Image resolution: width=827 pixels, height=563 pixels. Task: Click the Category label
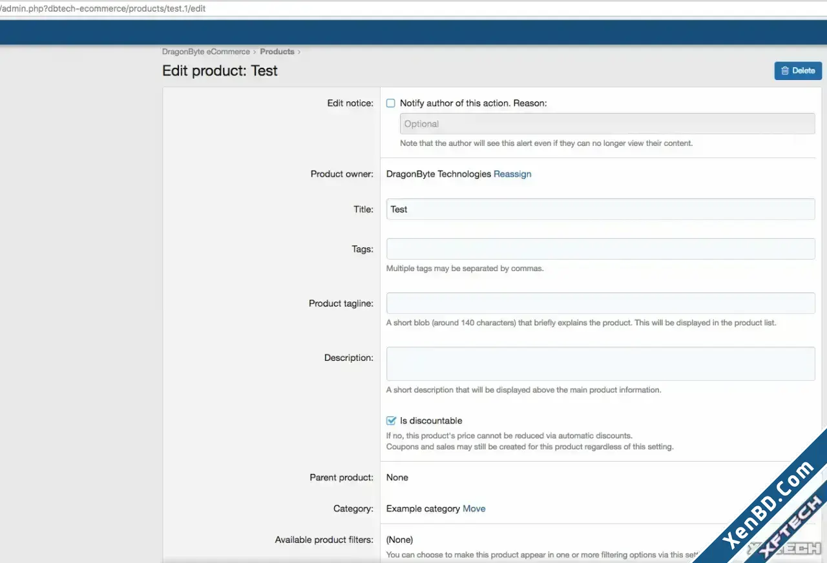point(353,509)
